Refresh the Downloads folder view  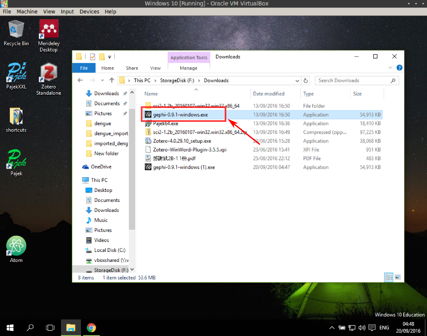[x=306, y=81]
